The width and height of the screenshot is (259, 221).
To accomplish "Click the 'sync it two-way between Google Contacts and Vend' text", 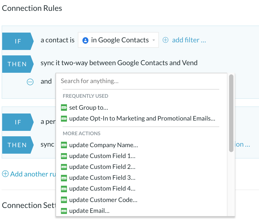I will click(119, 63).
